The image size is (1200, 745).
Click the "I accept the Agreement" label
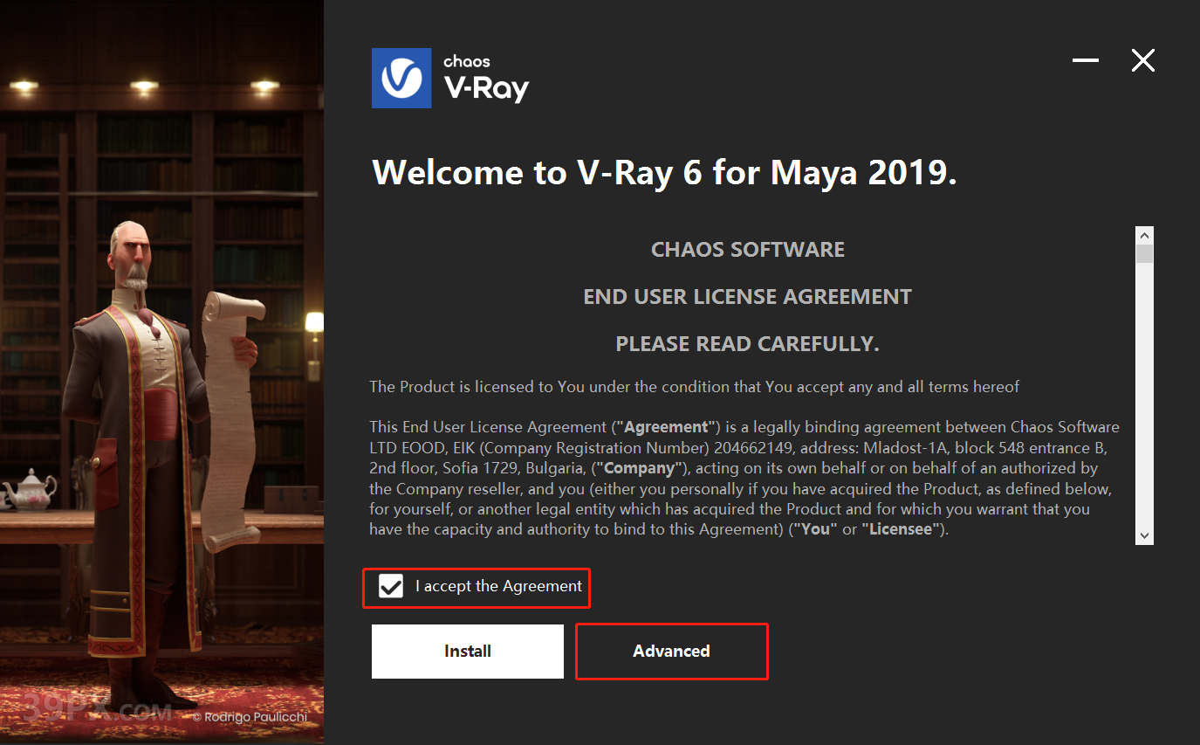click(498, 586)
